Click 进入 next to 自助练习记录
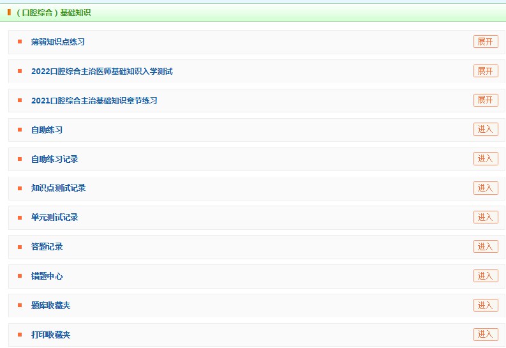The height and width of the screenshot is (348, 506). [486, 159]
